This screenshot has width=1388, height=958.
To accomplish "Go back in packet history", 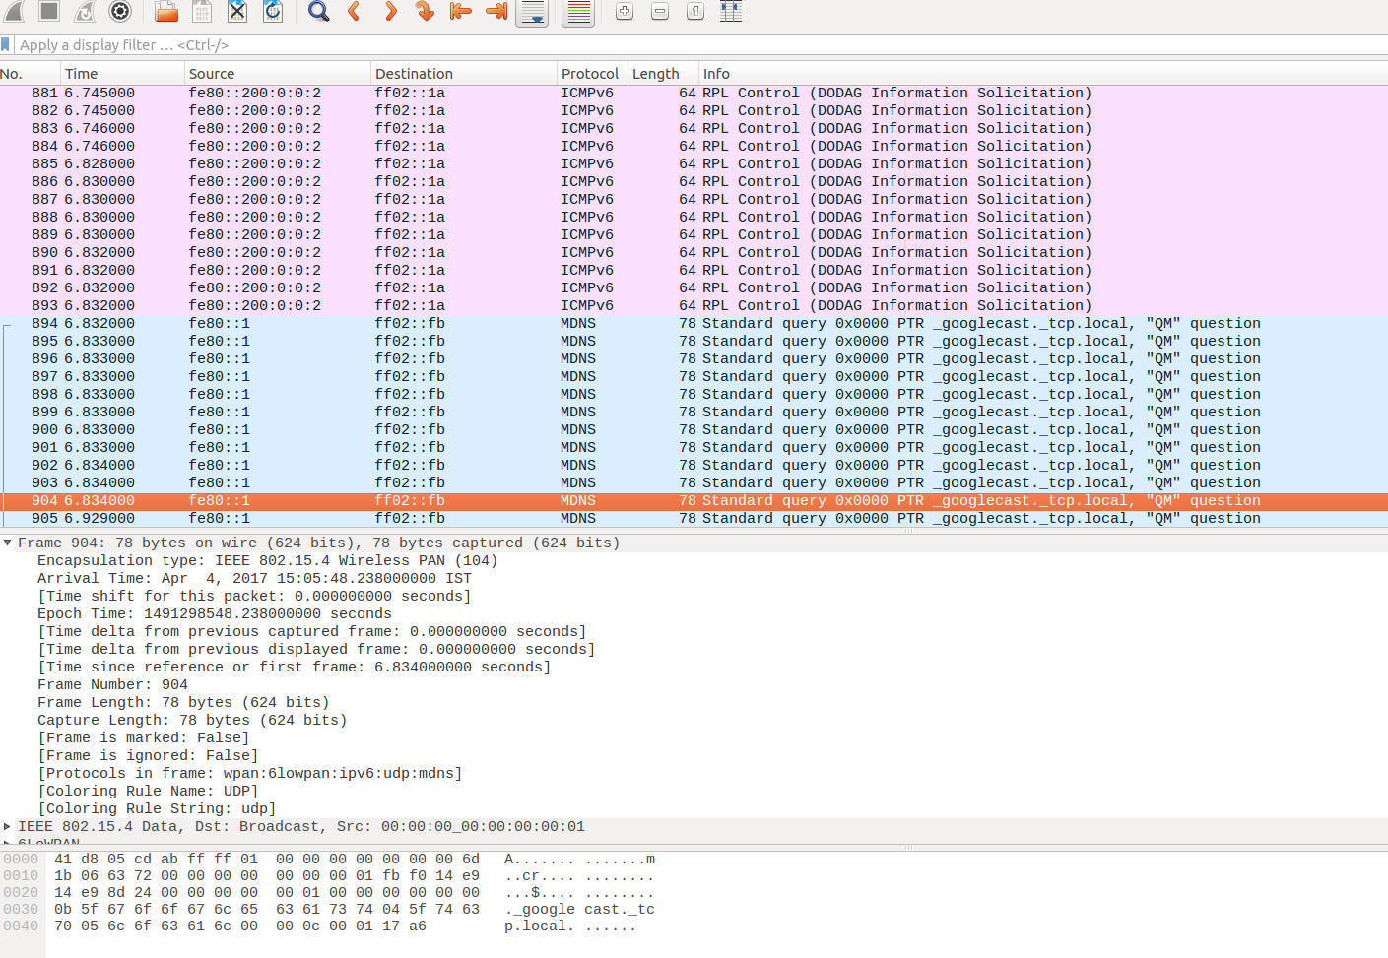I will (355, 10).
